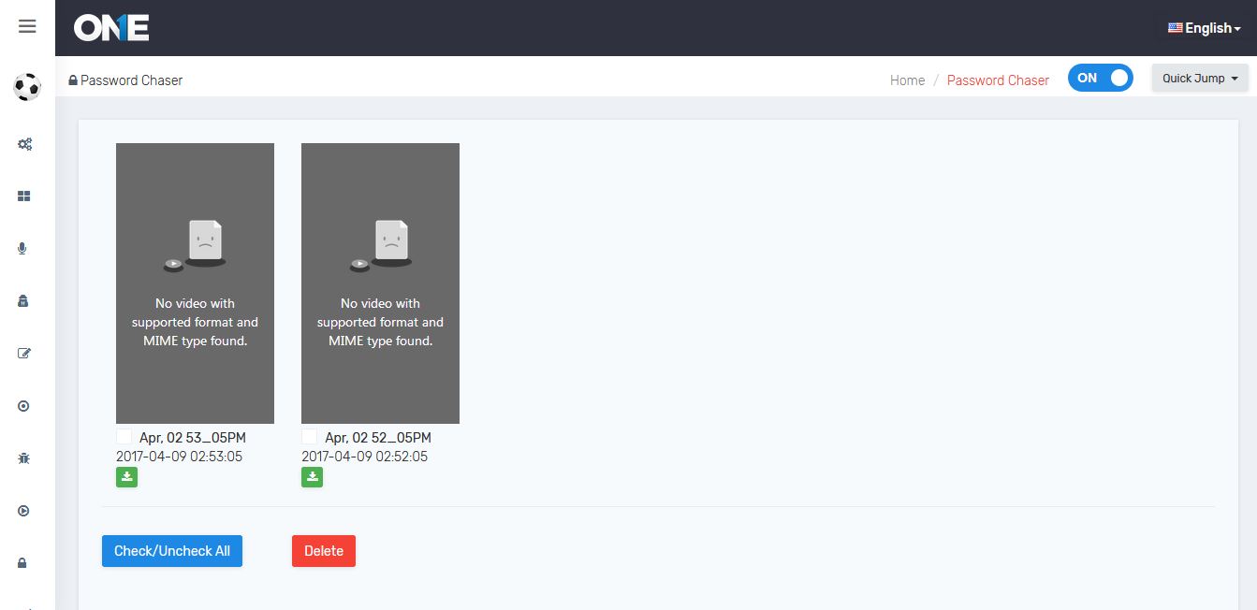Screen dimensions: 1257x610
Task: Open the hamburger menu
Action: [27, 26]
